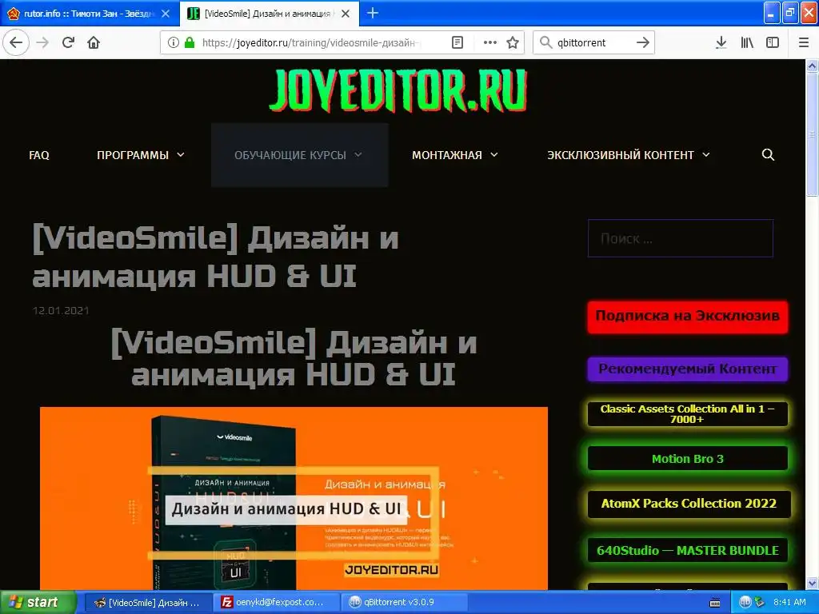Expand the МОНТАЖНАЯ dropdown chevron
This screenshot has height=614, width=819.
point(494,154)
